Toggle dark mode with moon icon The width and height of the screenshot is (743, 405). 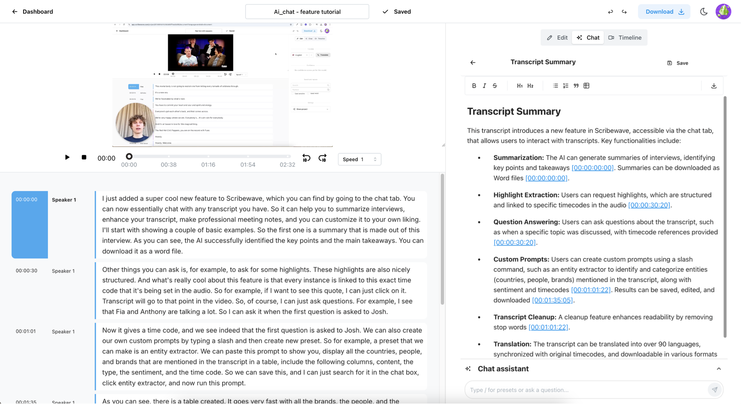click(704, 12)
